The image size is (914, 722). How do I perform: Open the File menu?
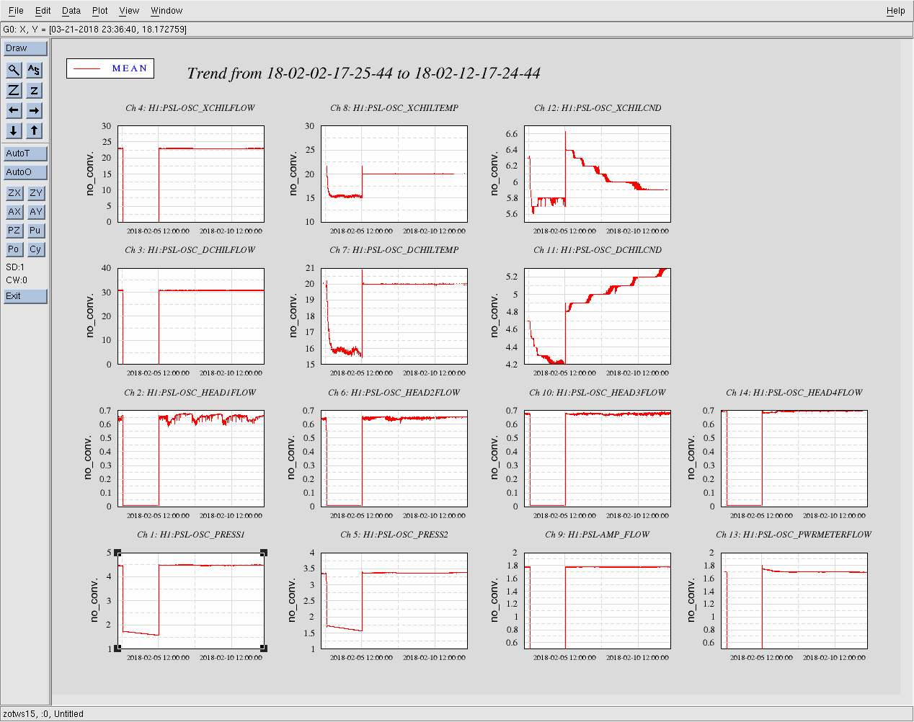[16, 11]
